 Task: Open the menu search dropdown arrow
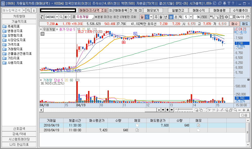(x=24, y=10)
